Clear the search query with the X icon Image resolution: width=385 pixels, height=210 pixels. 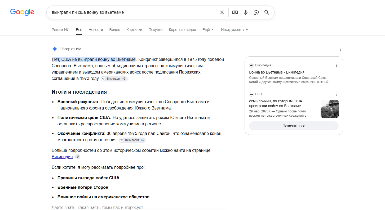(222, 12)
